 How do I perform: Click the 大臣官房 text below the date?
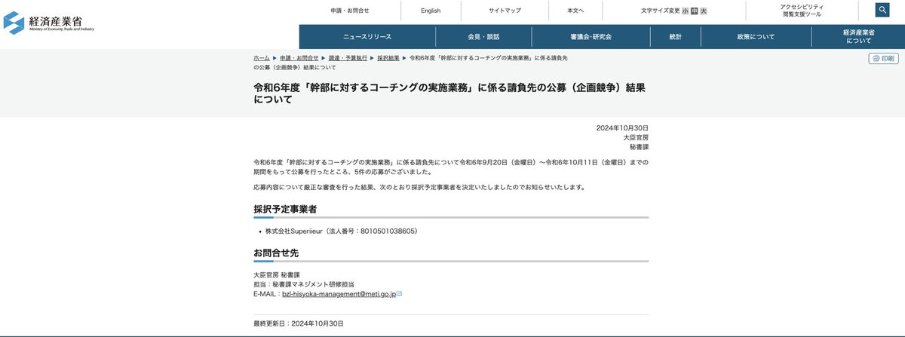[636, 137]
